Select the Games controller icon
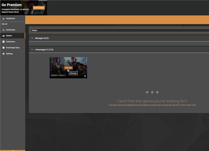This screenshot has width=209, height=151. (3, 36)
